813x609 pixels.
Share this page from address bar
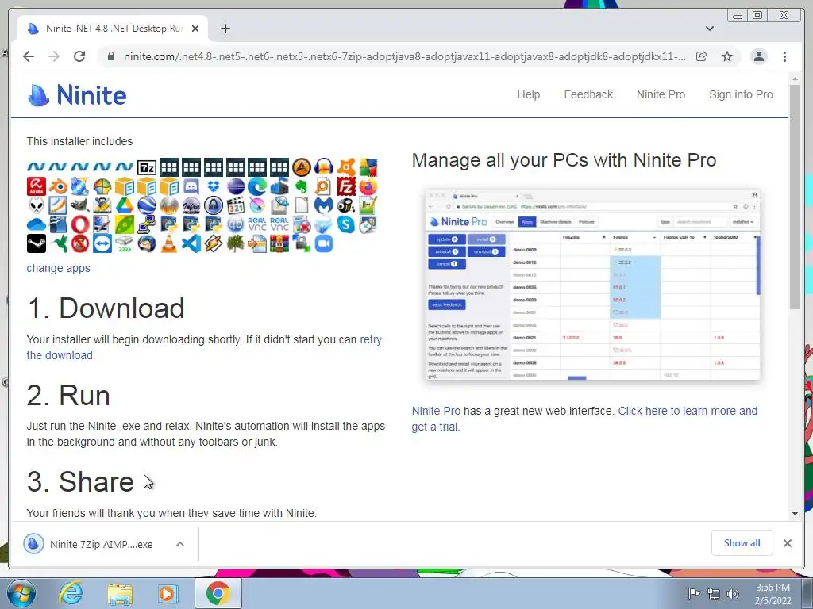pyautogui.click(x=702, y=56)
